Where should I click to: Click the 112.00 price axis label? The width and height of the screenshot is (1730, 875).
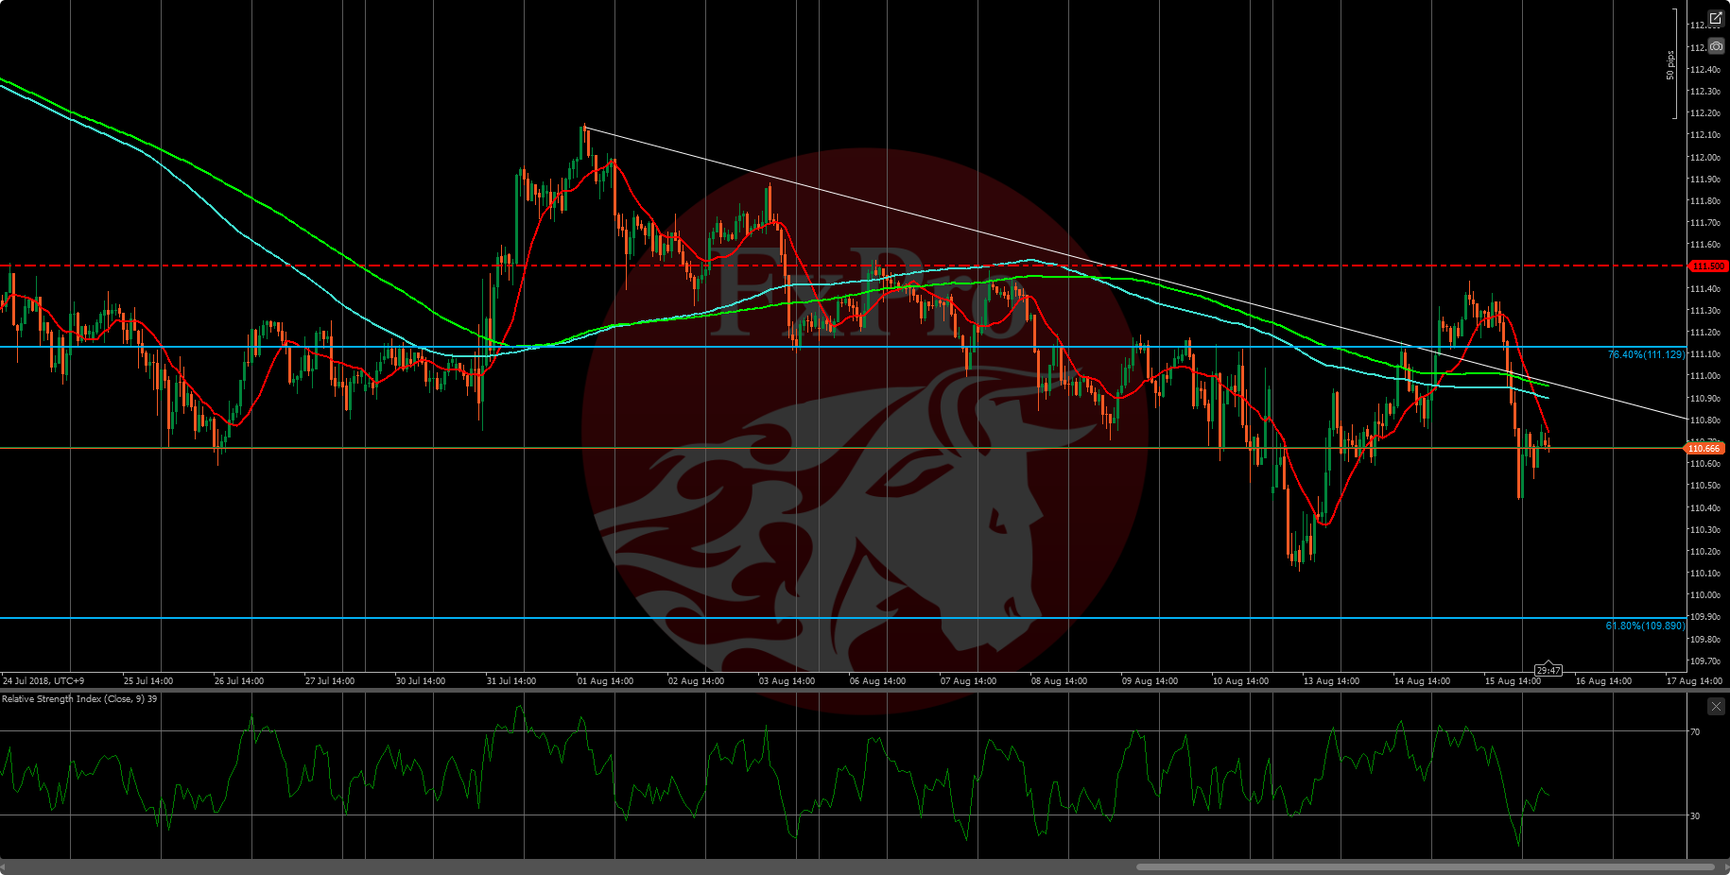point(1705,158)
